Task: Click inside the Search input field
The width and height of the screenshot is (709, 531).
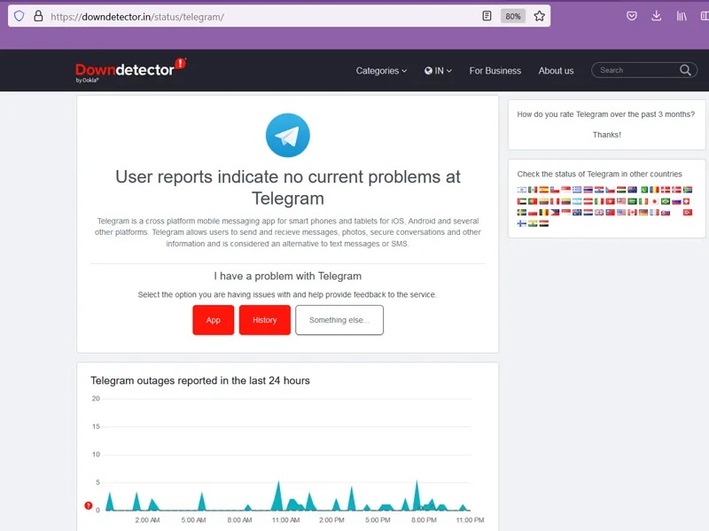Action: pos(637,70)
